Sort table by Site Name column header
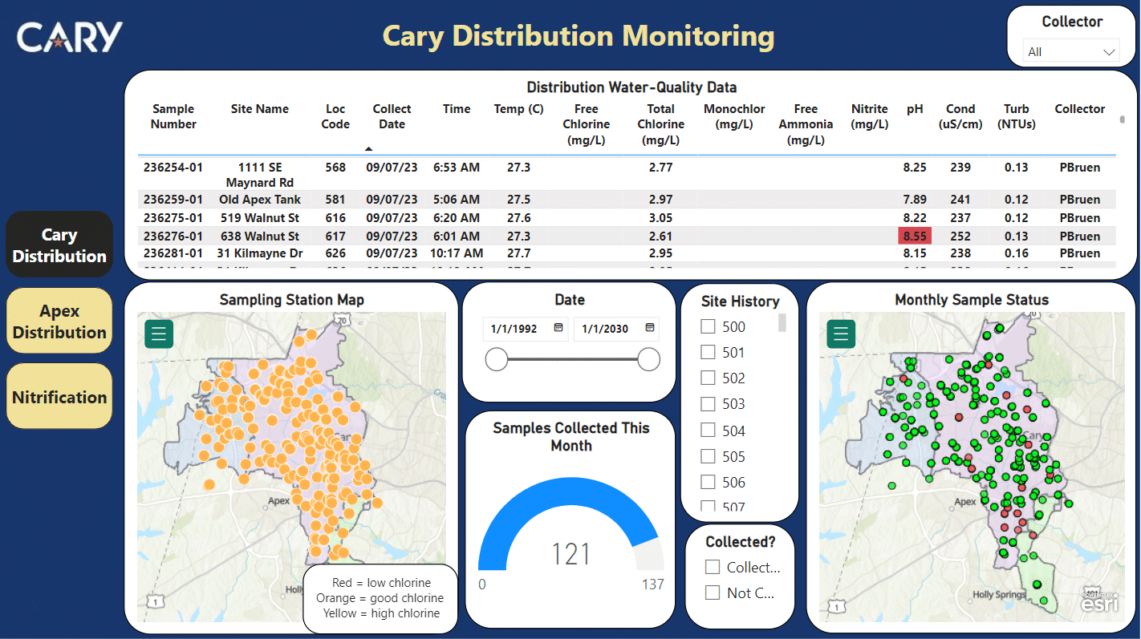1141x639 pixels. [x=259, y=109]
